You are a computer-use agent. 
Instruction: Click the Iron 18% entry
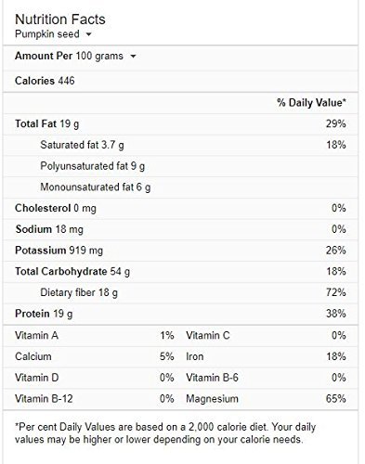(266, 356)
